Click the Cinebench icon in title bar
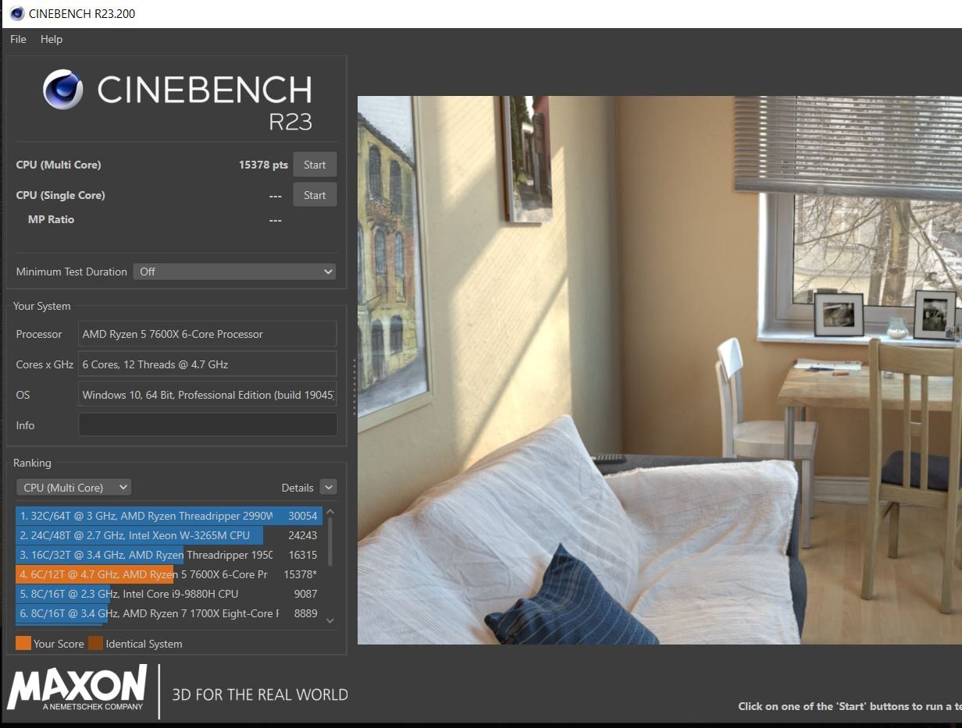This screenshot has height=728, width=962. [17, 13]
